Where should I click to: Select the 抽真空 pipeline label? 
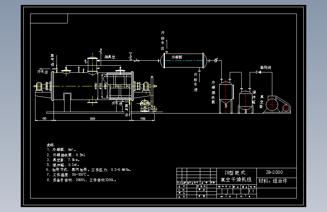[x=110, y=57]
